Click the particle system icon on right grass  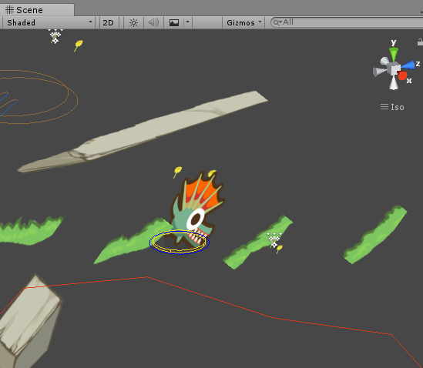pos(274,240)
